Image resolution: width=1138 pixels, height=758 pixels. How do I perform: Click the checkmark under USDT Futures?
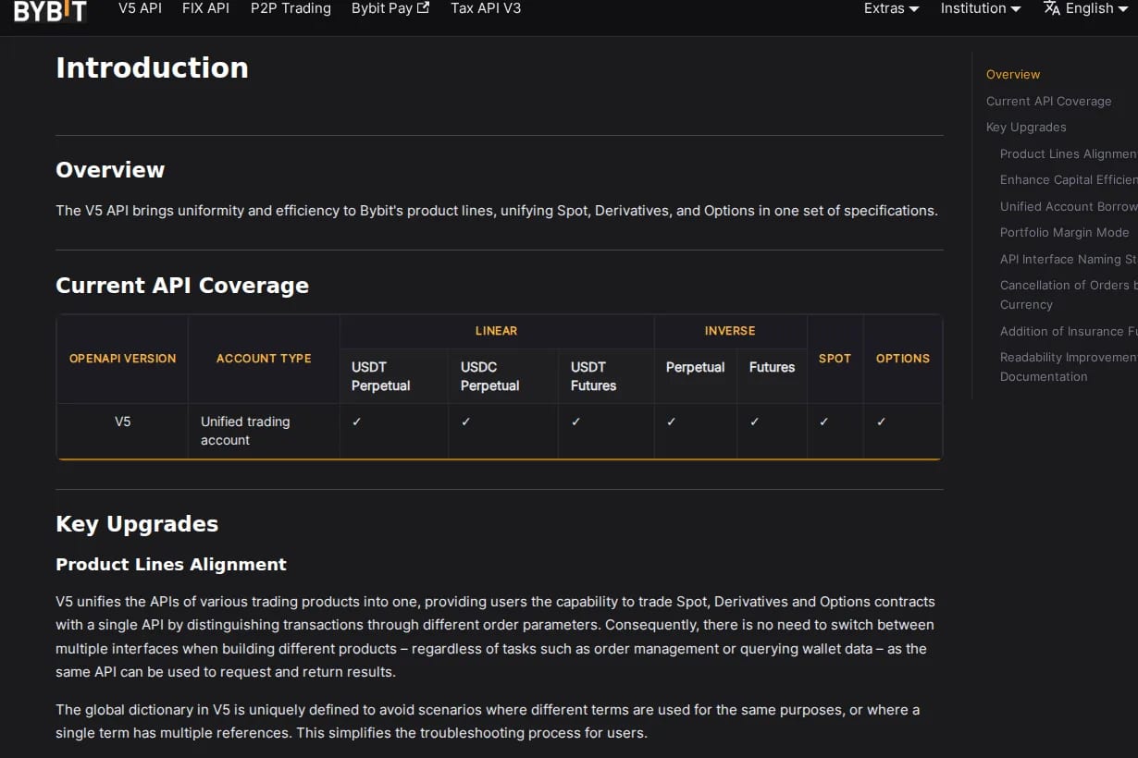[x=576, y=422]
